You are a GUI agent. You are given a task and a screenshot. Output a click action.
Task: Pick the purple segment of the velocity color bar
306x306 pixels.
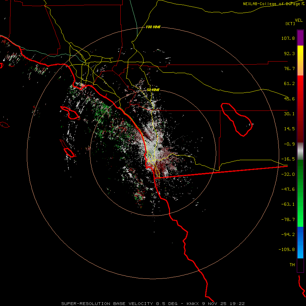tap(300, 38)
